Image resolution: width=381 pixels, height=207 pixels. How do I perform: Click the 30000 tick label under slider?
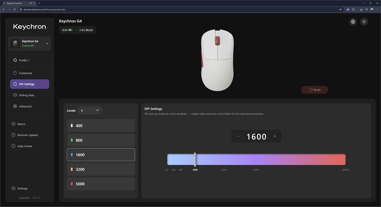(x=345, y=170)
